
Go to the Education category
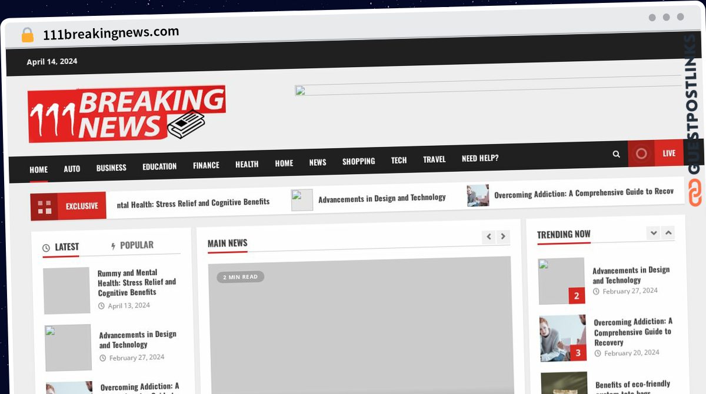(159, 166)
